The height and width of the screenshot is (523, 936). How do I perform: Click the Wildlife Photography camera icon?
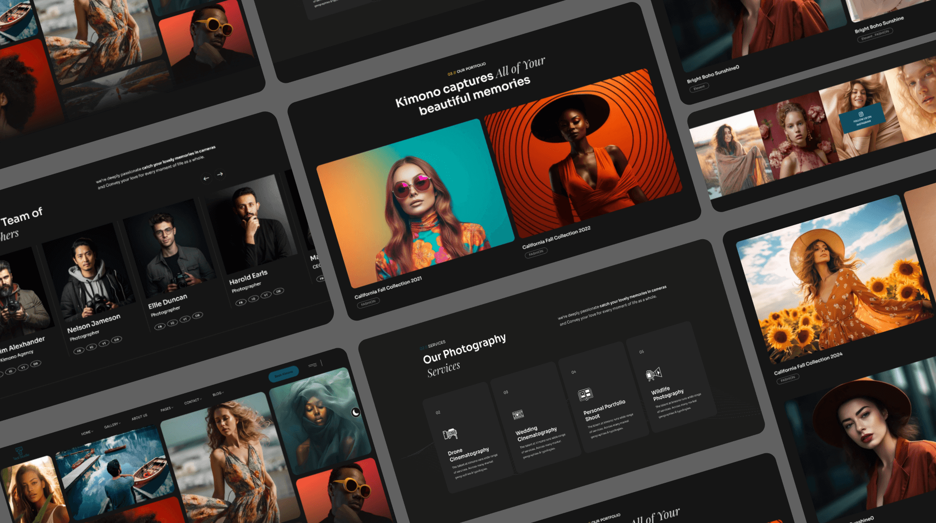(x=653, y=374)
